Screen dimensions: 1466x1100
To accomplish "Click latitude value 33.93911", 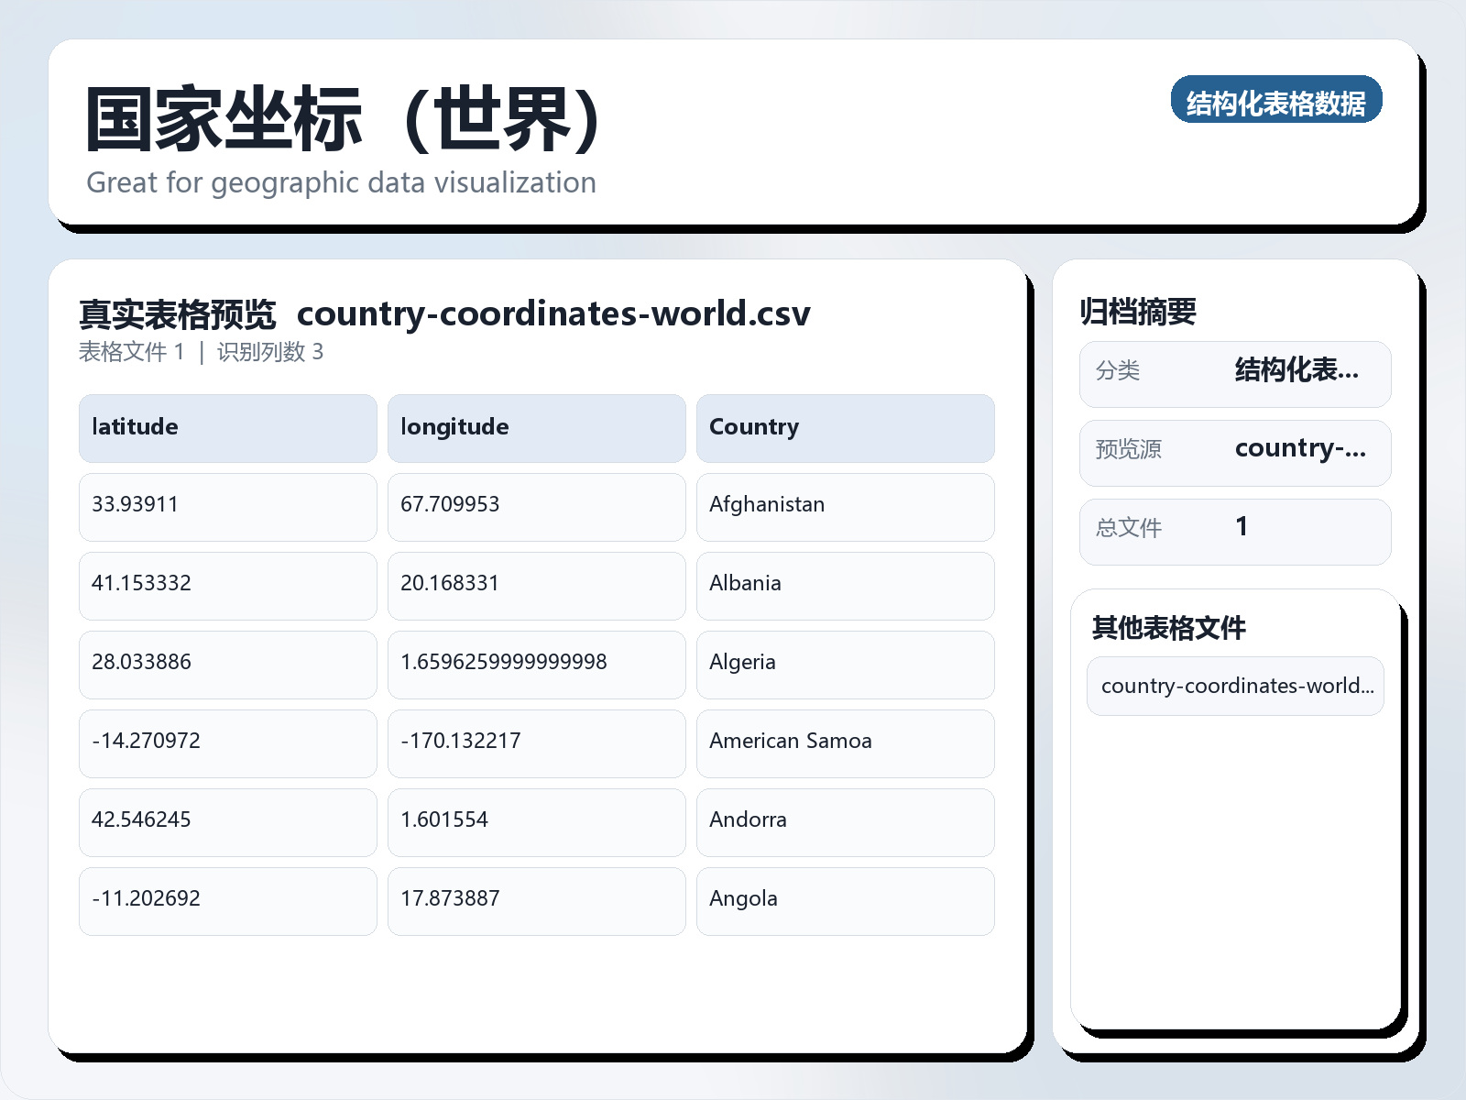I will (x=227, y=507).
